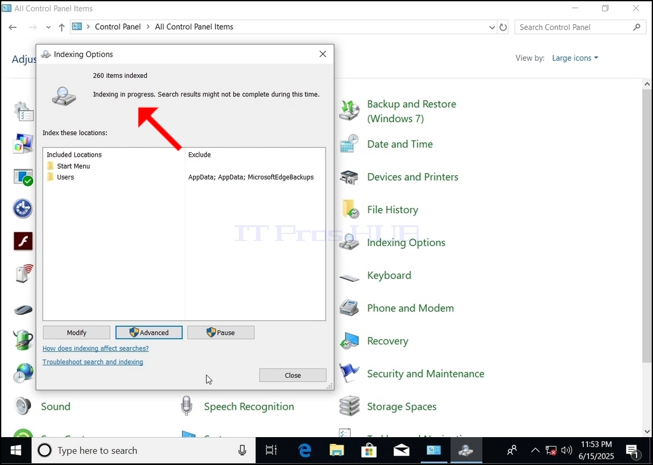Open the recent locations dropdown arrow
The image size is (653, 465).
(x=48, y=27)
